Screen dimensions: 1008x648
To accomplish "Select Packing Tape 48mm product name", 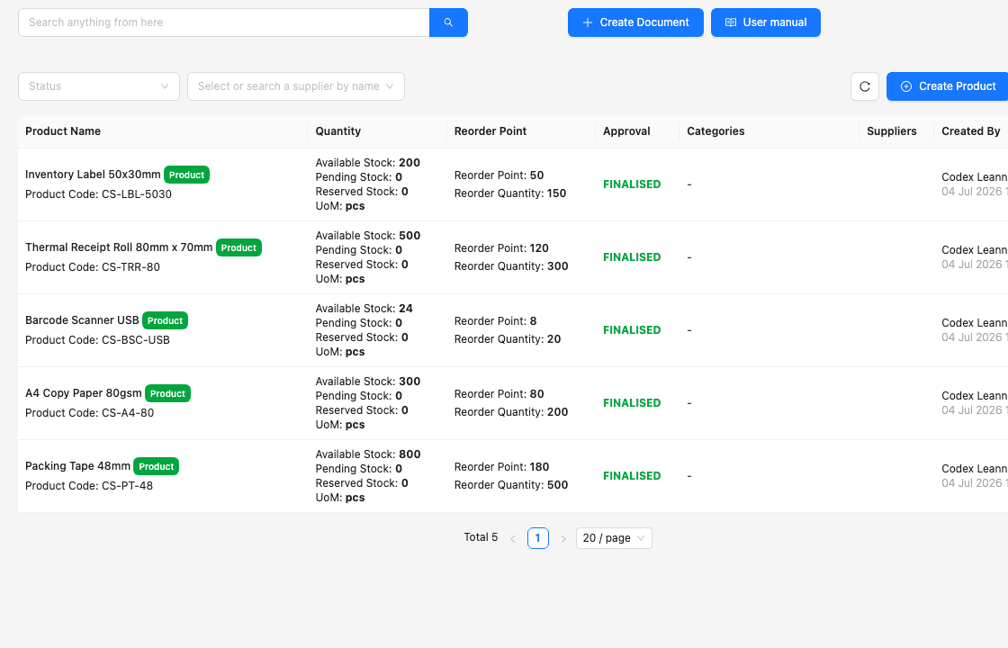I will [77, 465].
